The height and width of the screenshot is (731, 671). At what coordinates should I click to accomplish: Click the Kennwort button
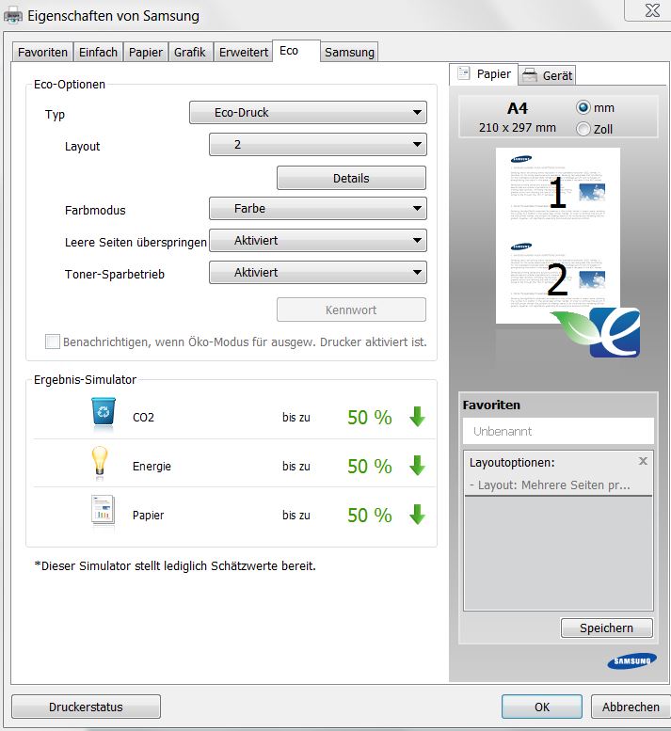click(351, 310)
